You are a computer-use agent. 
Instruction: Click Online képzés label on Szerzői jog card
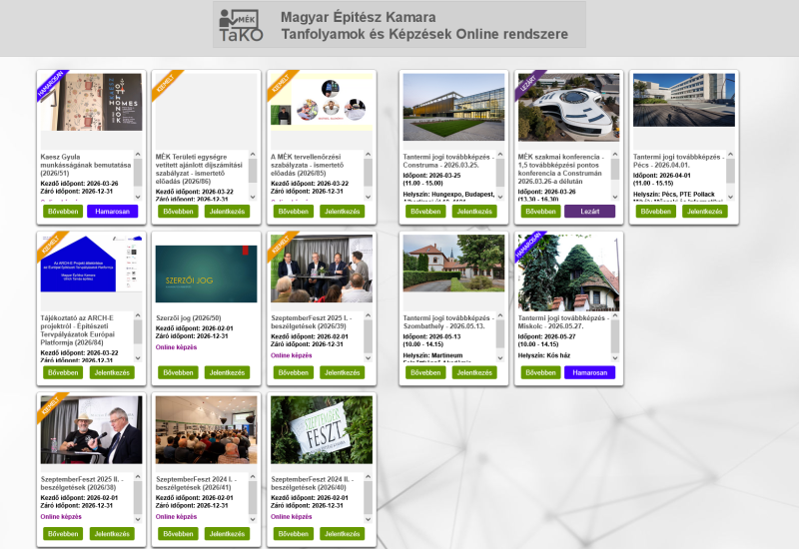[177, 347]
